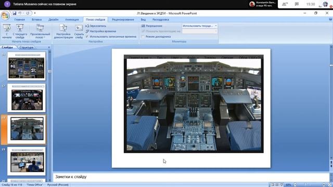
Task: Switch to Normal view in status bar
Action: pos(273,185)
